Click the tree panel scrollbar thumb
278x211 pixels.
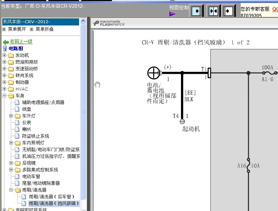pyautogui.click(x=83, y=111)
